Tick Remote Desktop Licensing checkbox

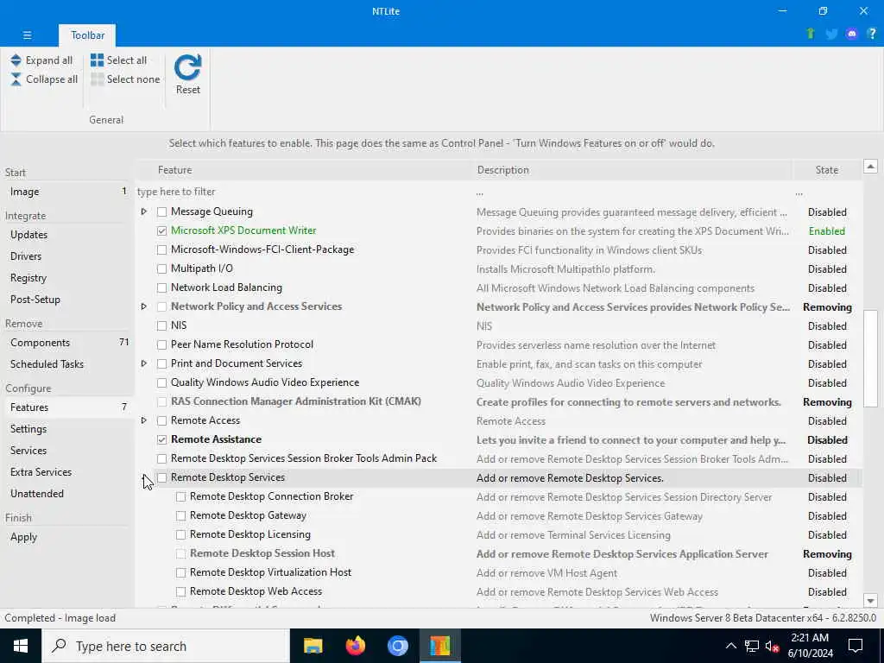coord(181,534)
